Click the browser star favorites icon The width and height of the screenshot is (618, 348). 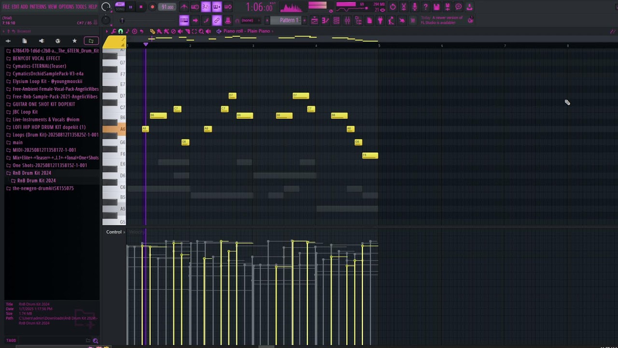(74, 41)
